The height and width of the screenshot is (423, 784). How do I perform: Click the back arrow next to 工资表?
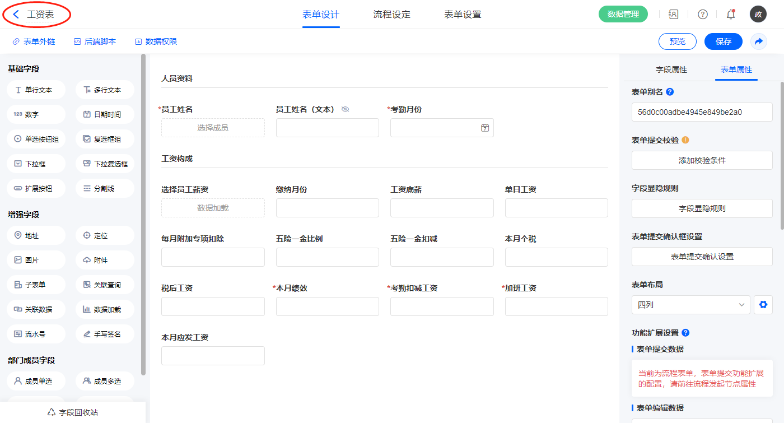(16, 15)
